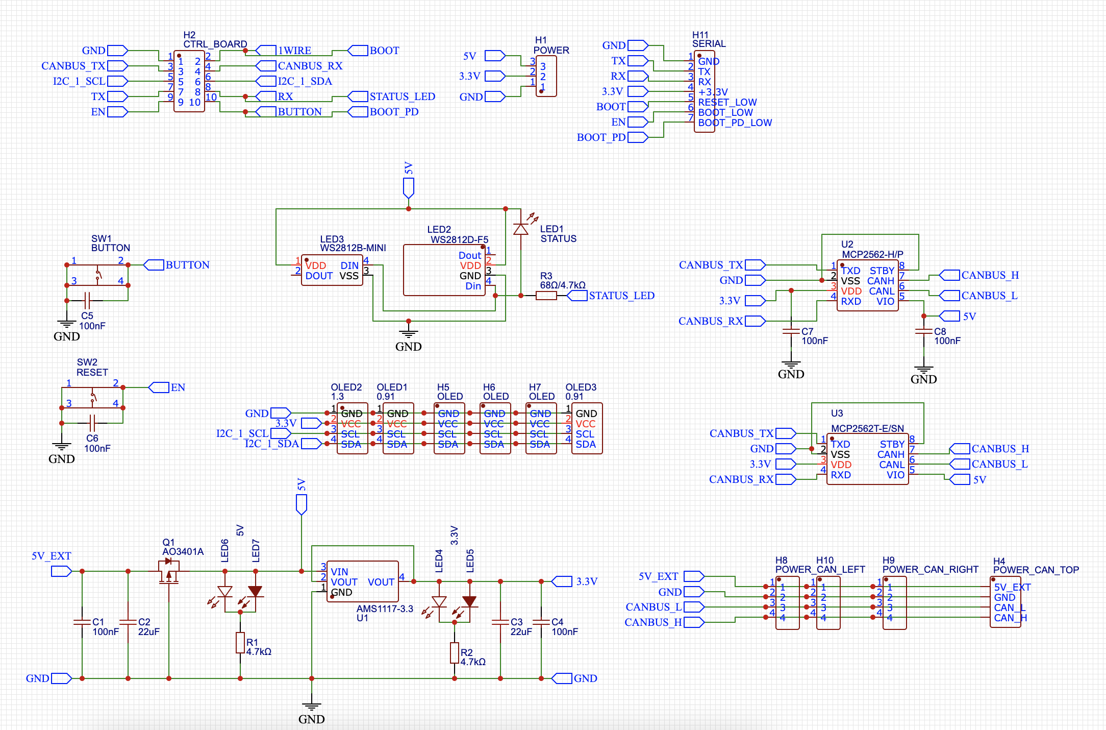Click the "CANBUS_L" port label near U3
This screenshot has height=730, width=1106.
(x=1000, y=464)
